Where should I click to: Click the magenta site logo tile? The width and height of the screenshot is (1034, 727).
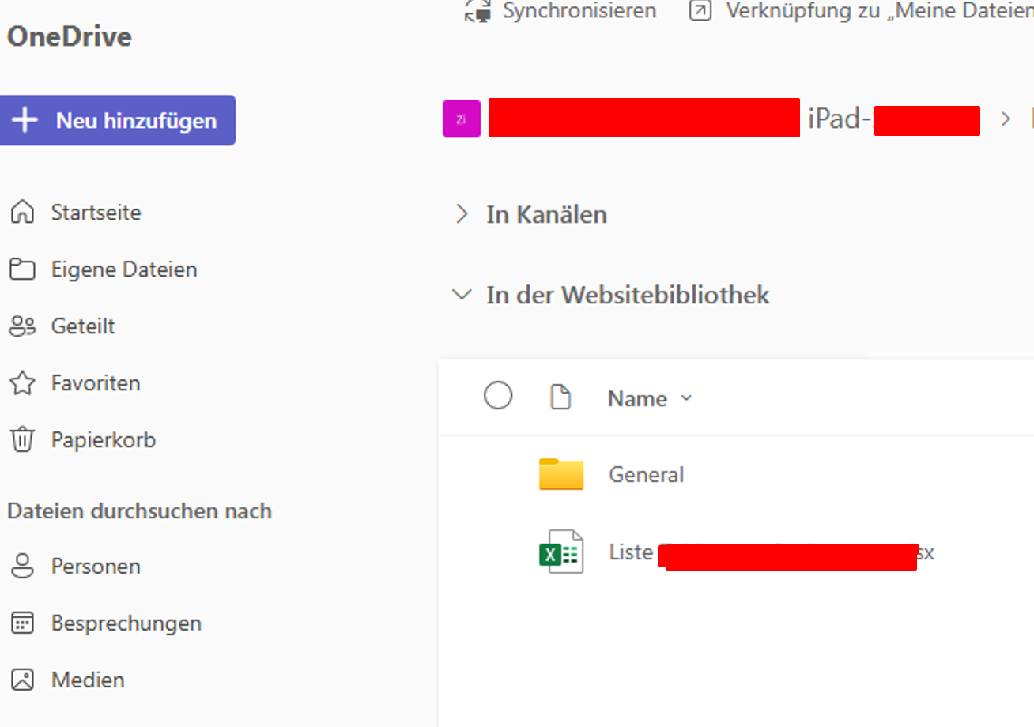click(x=462, y=119)
